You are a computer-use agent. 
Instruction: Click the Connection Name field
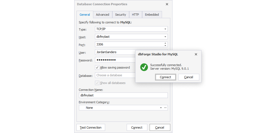coord(123,95)
